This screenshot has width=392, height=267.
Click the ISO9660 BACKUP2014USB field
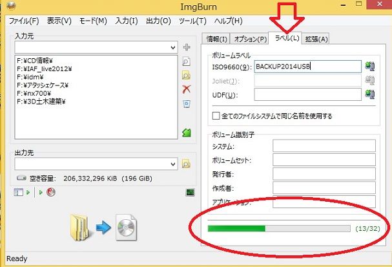coord(308,67)
